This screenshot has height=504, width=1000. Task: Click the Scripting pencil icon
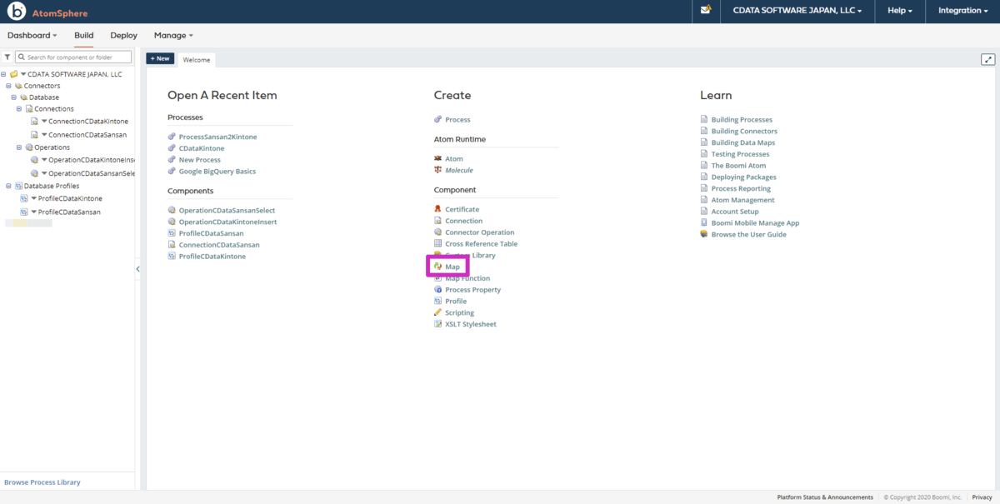coord(437,312)
